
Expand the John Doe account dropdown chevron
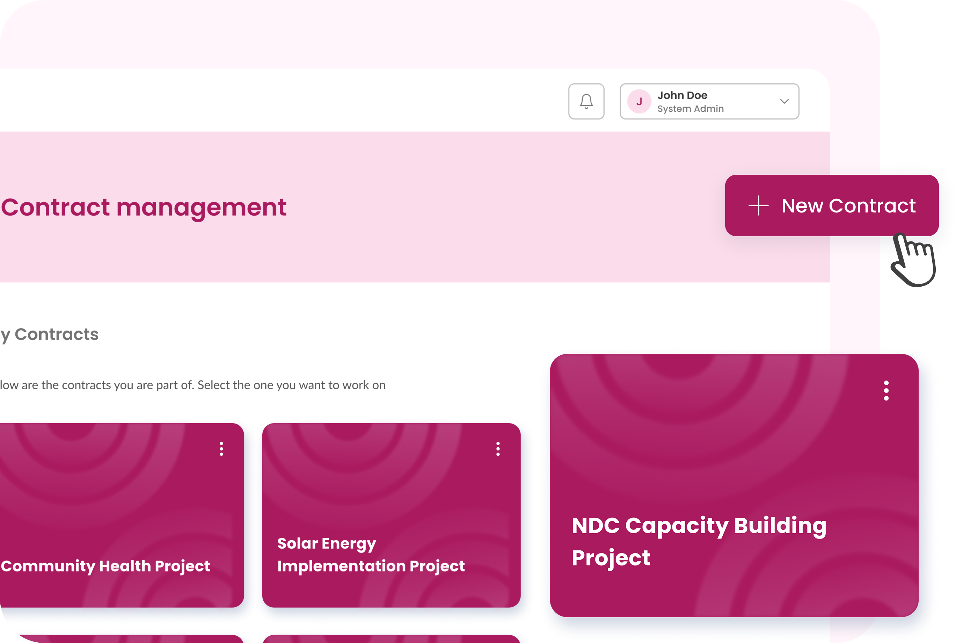click(x=784, y=101)
